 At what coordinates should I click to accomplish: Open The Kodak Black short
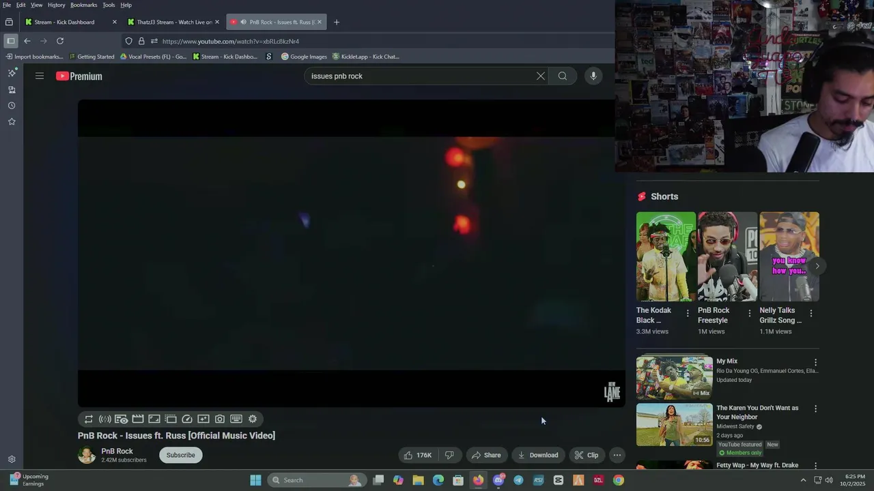pos(666,256)
